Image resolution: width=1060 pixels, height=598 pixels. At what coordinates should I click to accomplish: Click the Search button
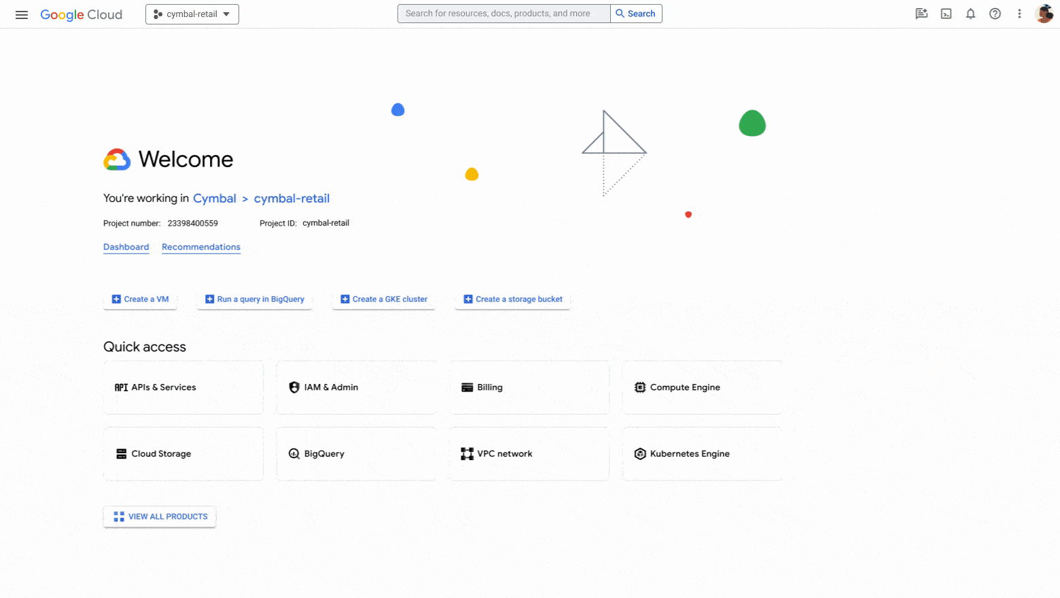coord(636,14)
